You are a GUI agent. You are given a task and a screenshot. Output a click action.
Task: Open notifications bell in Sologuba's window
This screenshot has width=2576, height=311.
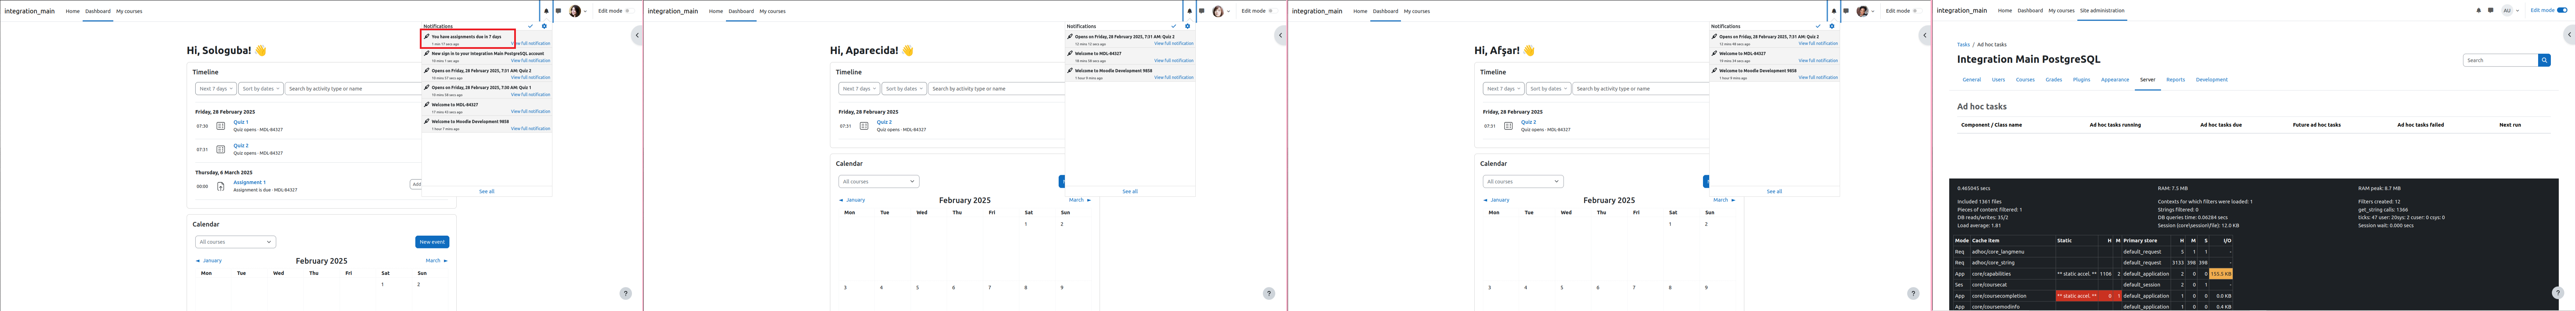tap(546, 11)
